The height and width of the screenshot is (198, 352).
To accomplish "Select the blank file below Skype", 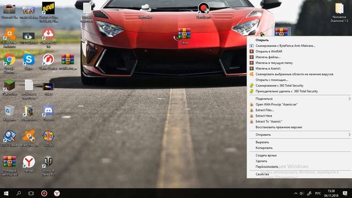I will click(x=29, y=85).
